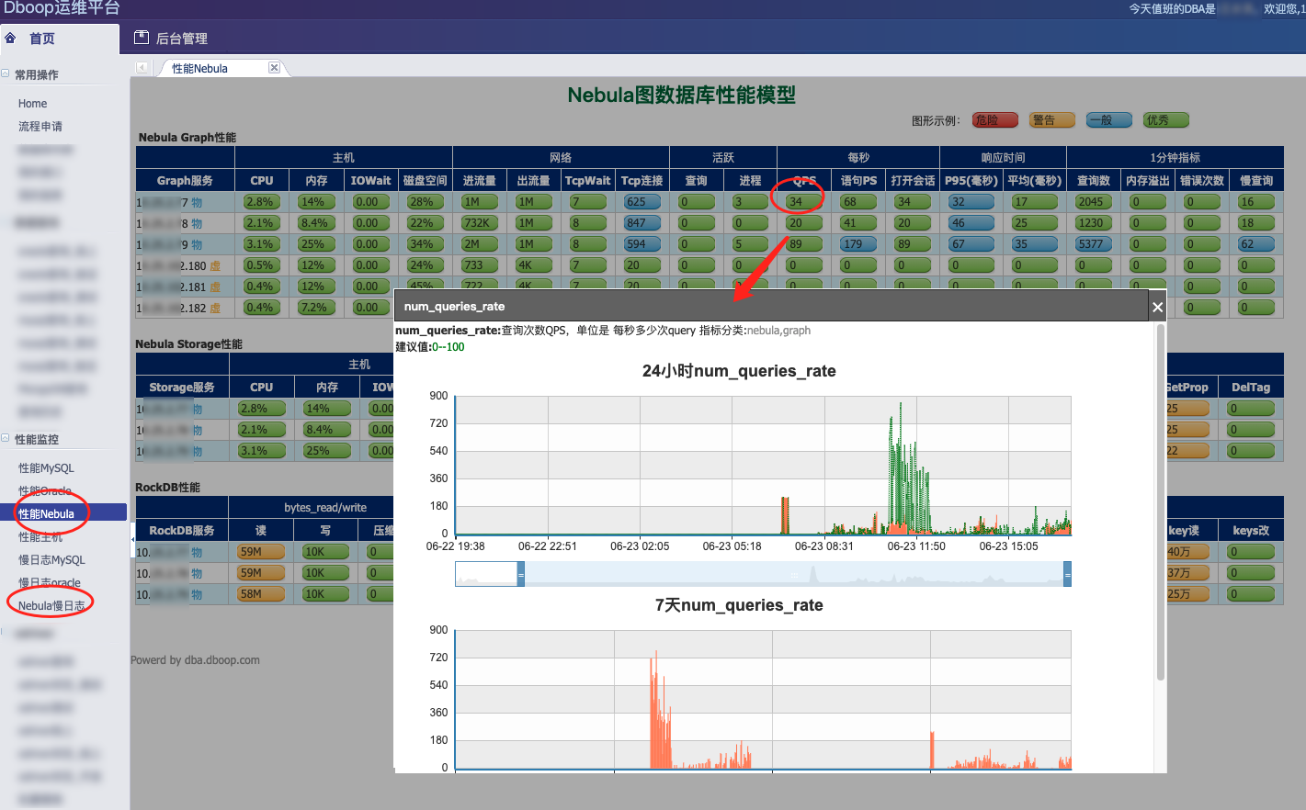Click the QPS column header

(804, 181)
